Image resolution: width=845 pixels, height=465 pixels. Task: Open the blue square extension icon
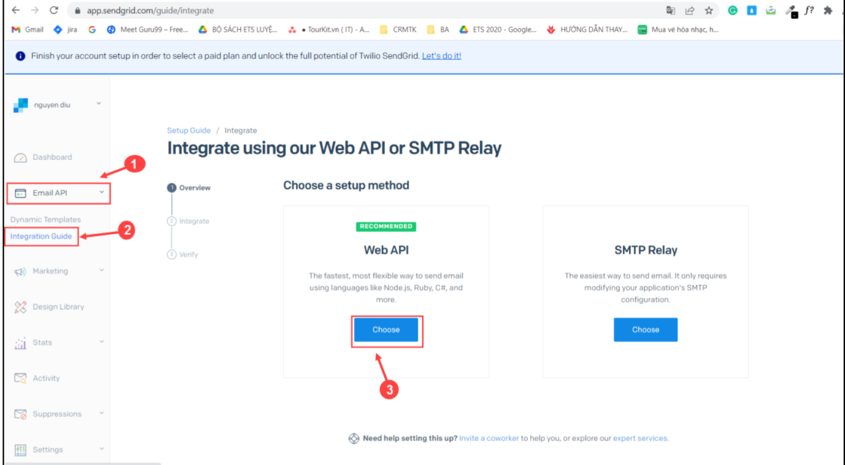(752, 11)
